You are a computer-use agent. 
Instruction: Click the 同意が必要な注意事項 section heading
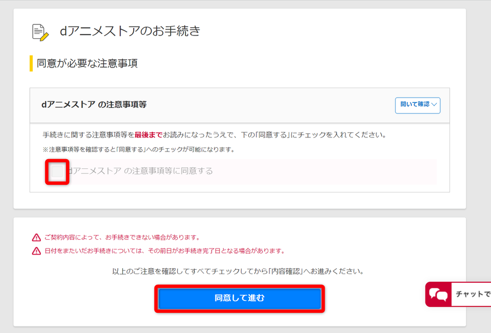pos(87,63)
